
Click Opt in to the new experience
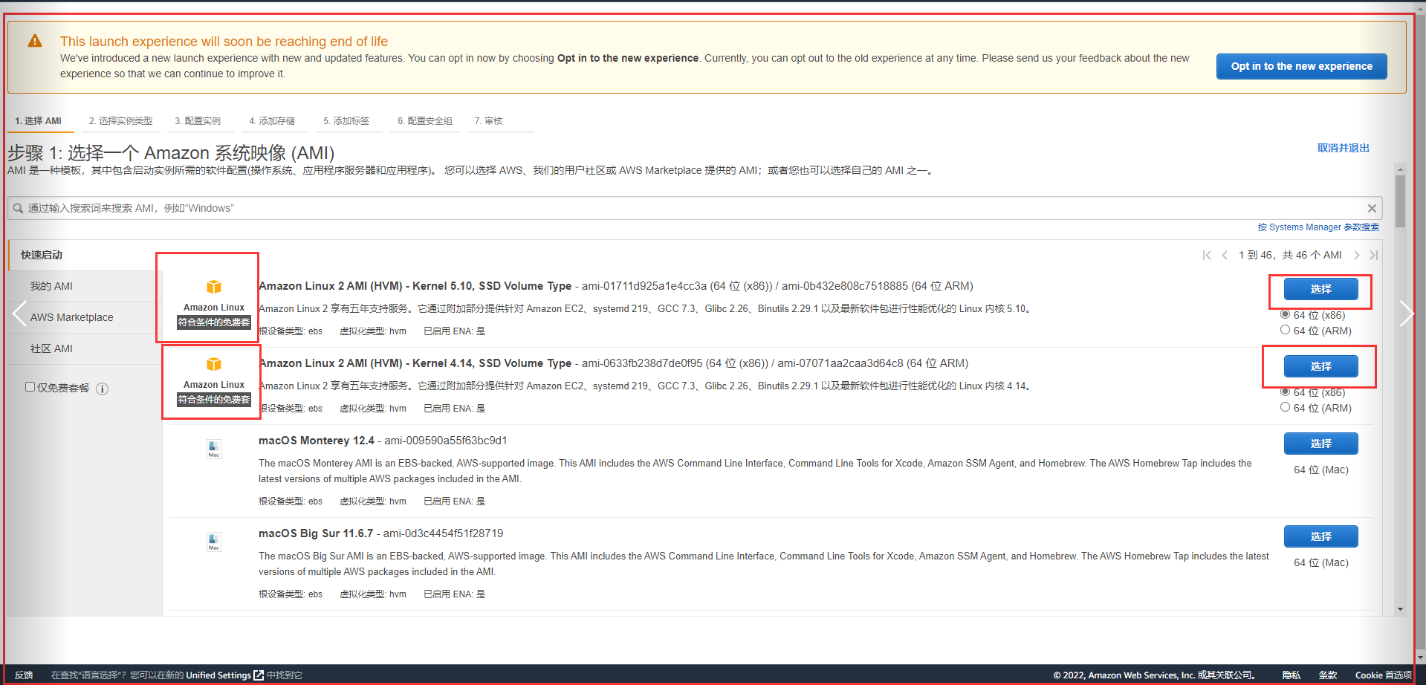[x=1301, y=66]
